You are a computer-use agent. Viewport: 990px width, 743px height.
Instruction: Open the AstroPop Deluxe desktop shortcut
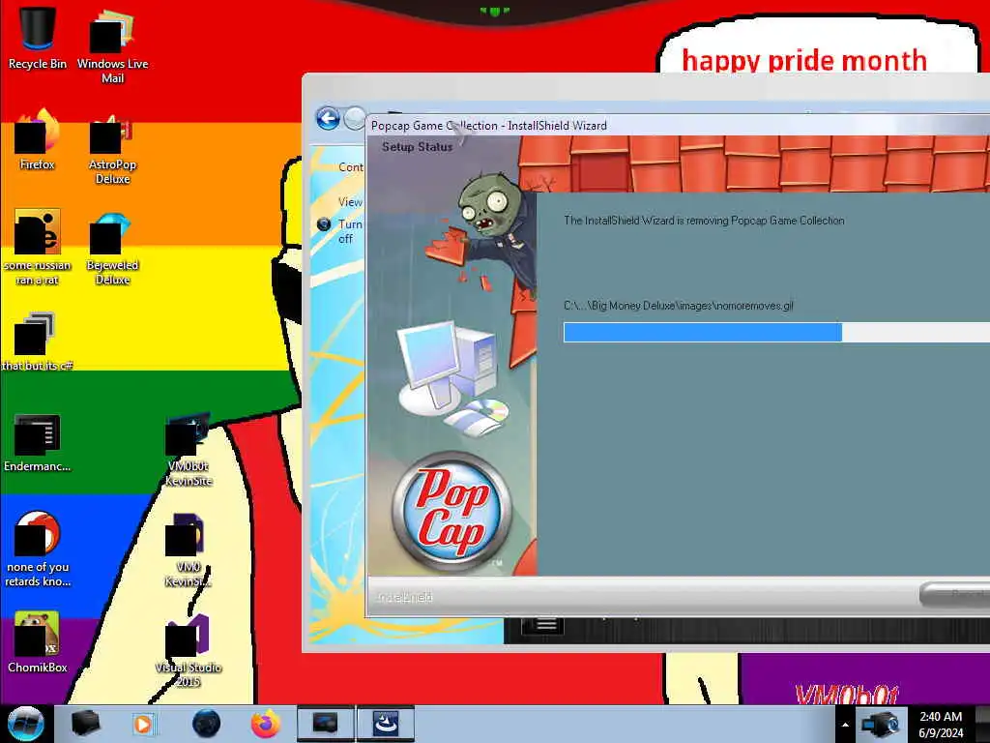(112, 148)
